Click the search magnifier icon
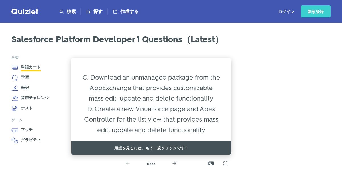This screenshot has height=179, width=342. pos(61,12)
